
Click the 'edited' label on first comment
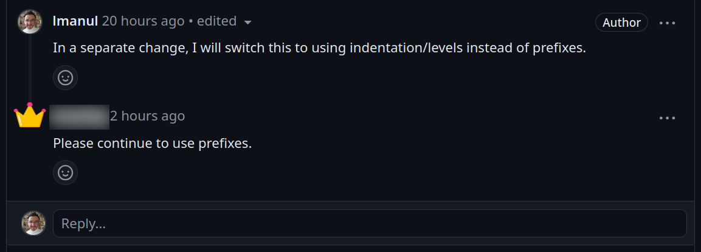pyautogui.click(x=217, y=21)
